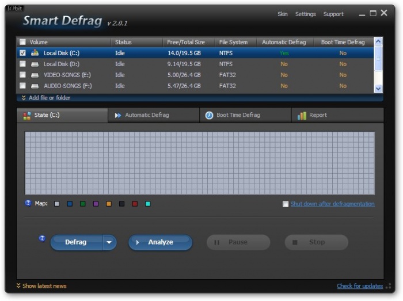This screenshot has height=301, width=403.
Task: Click the Automatic Defrag tab's fast-forward icon
Action: tap(118, 116)
